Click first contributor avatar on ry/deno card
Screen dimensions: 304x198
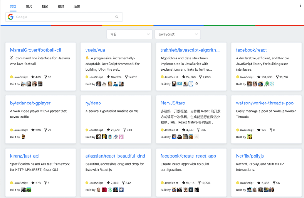[x=99, y=137]
